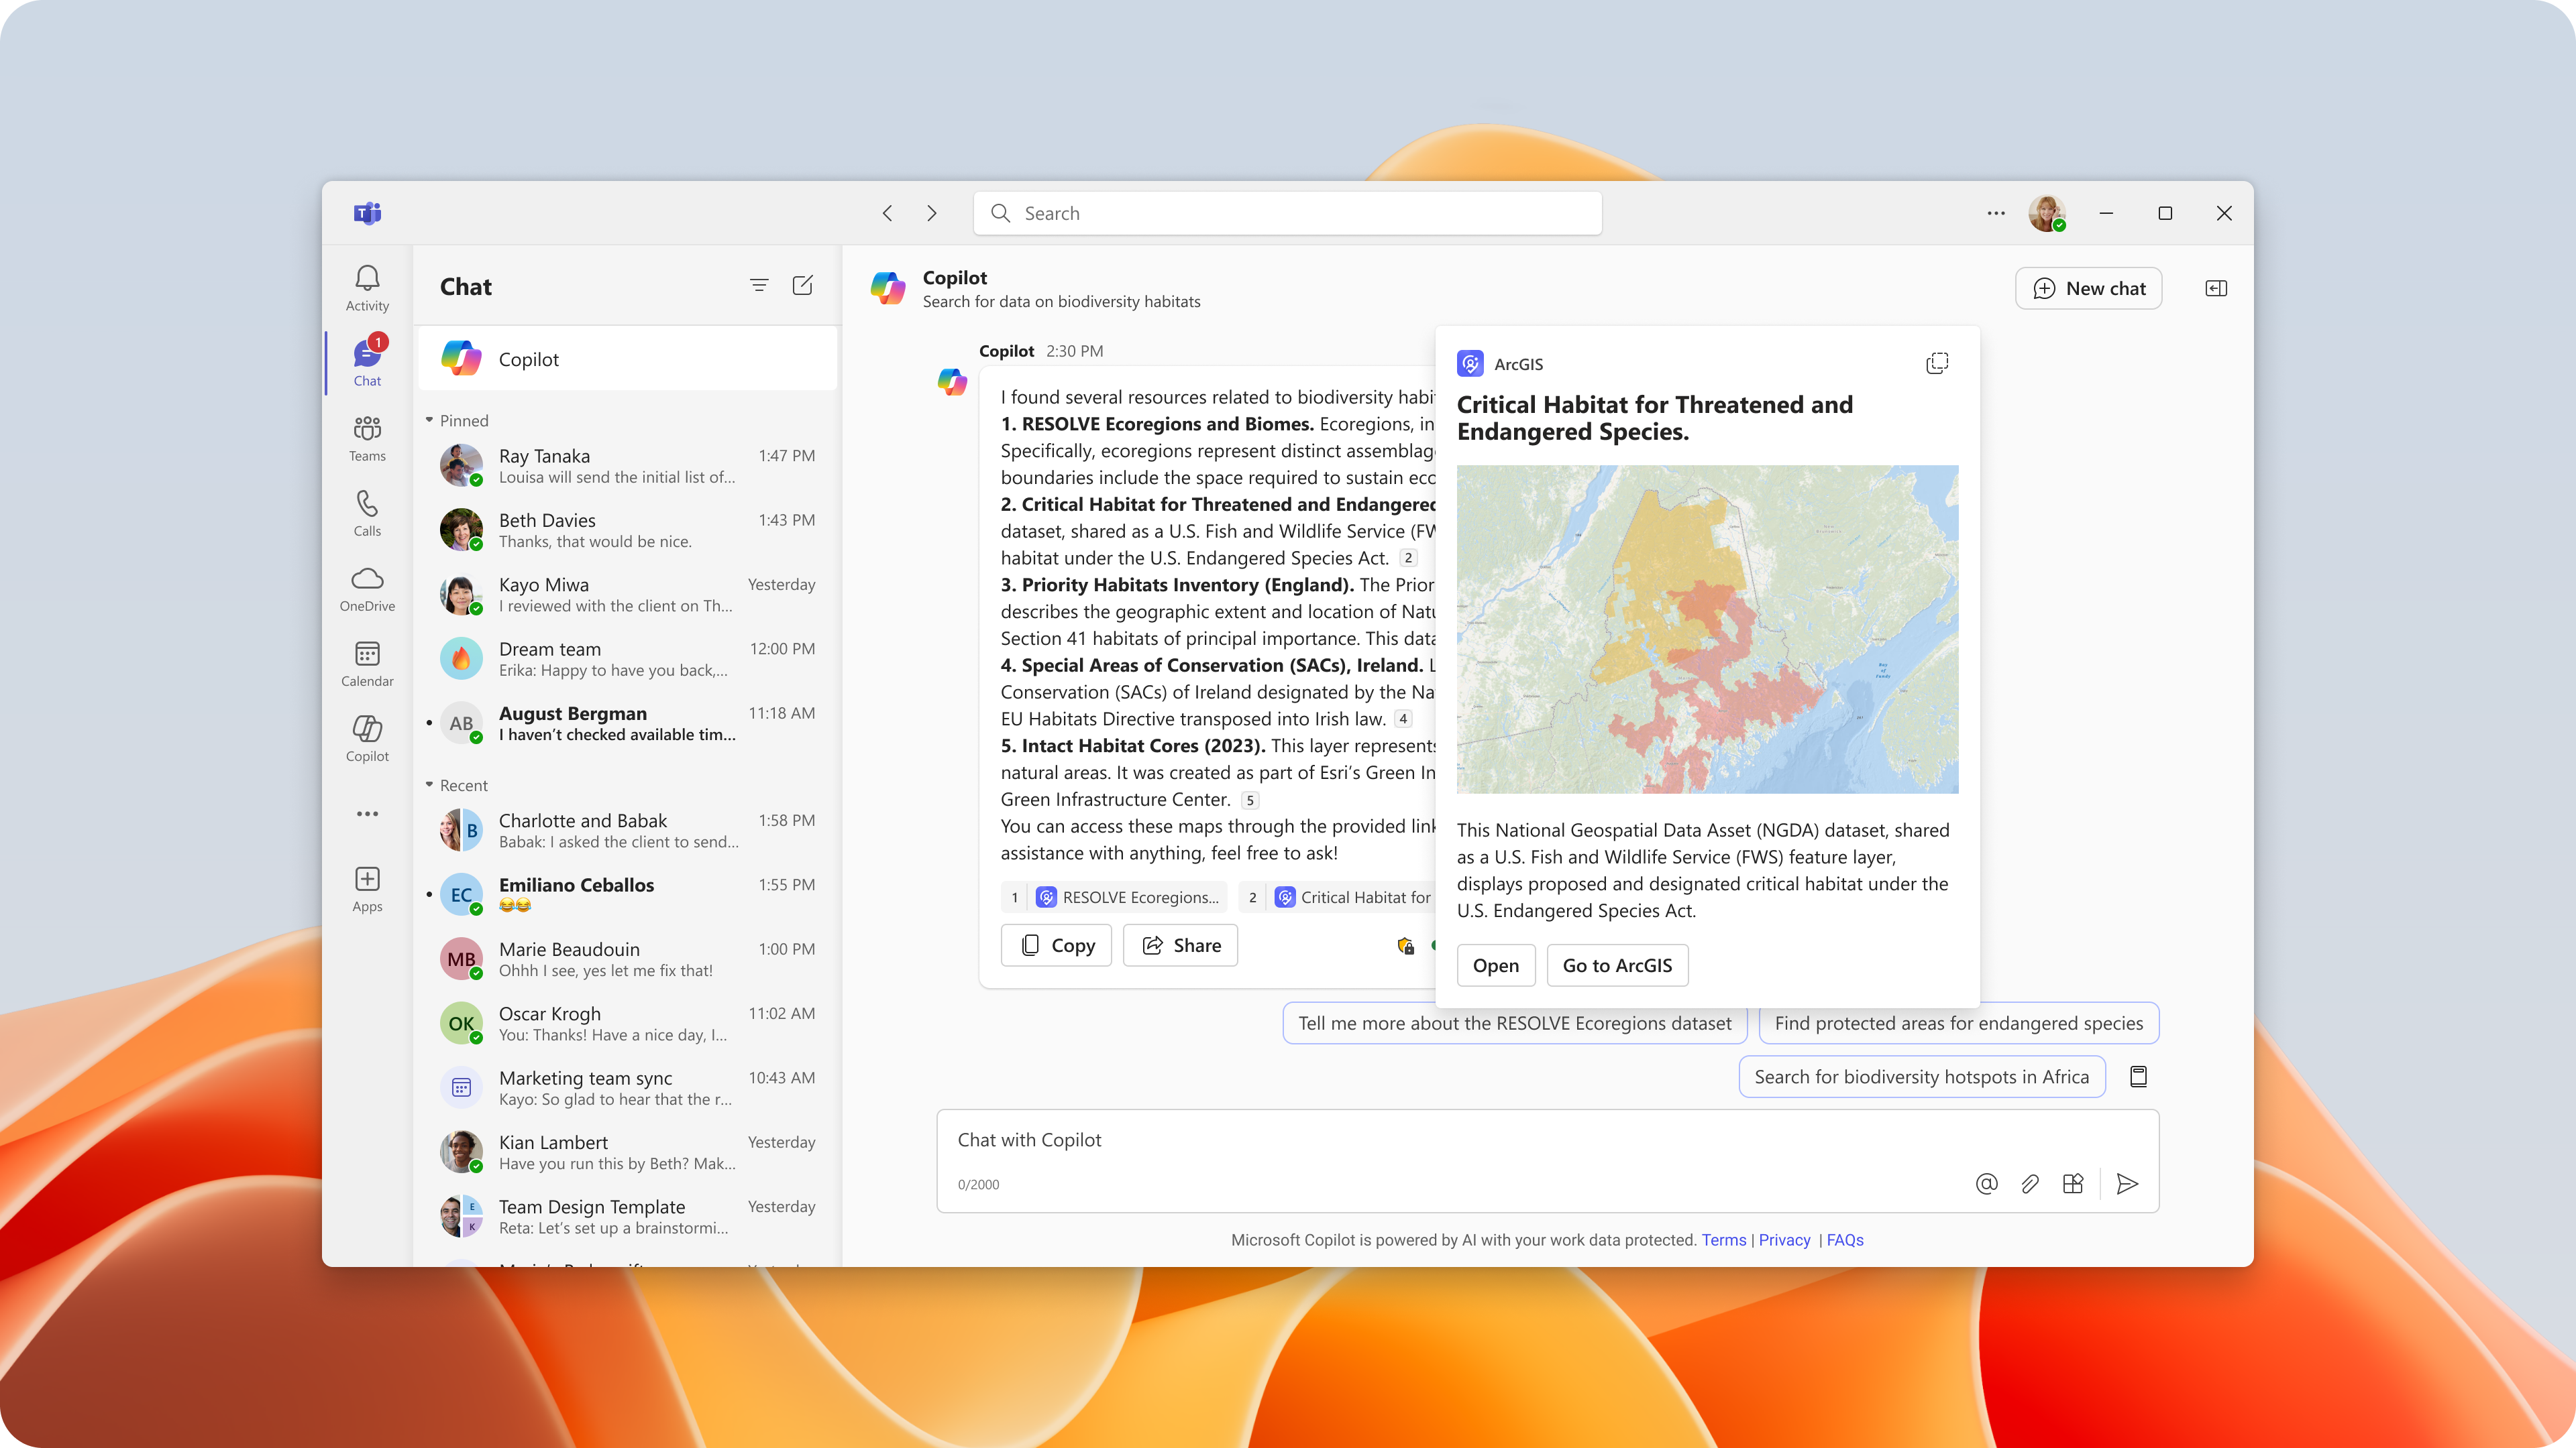Click the attach file paperclip icon

[2029, 1183]
